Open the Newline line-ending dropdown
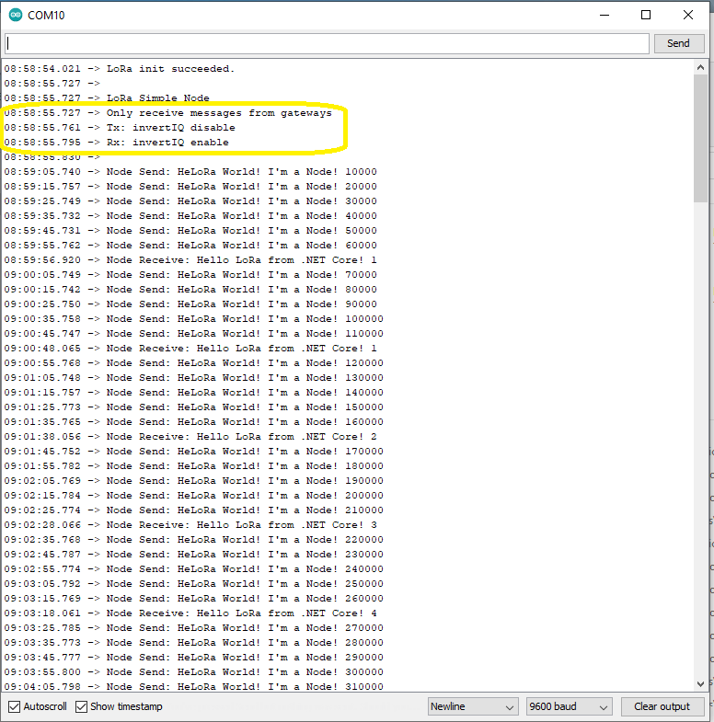Viewport: 714px width, 722px height. click(473, 706)
